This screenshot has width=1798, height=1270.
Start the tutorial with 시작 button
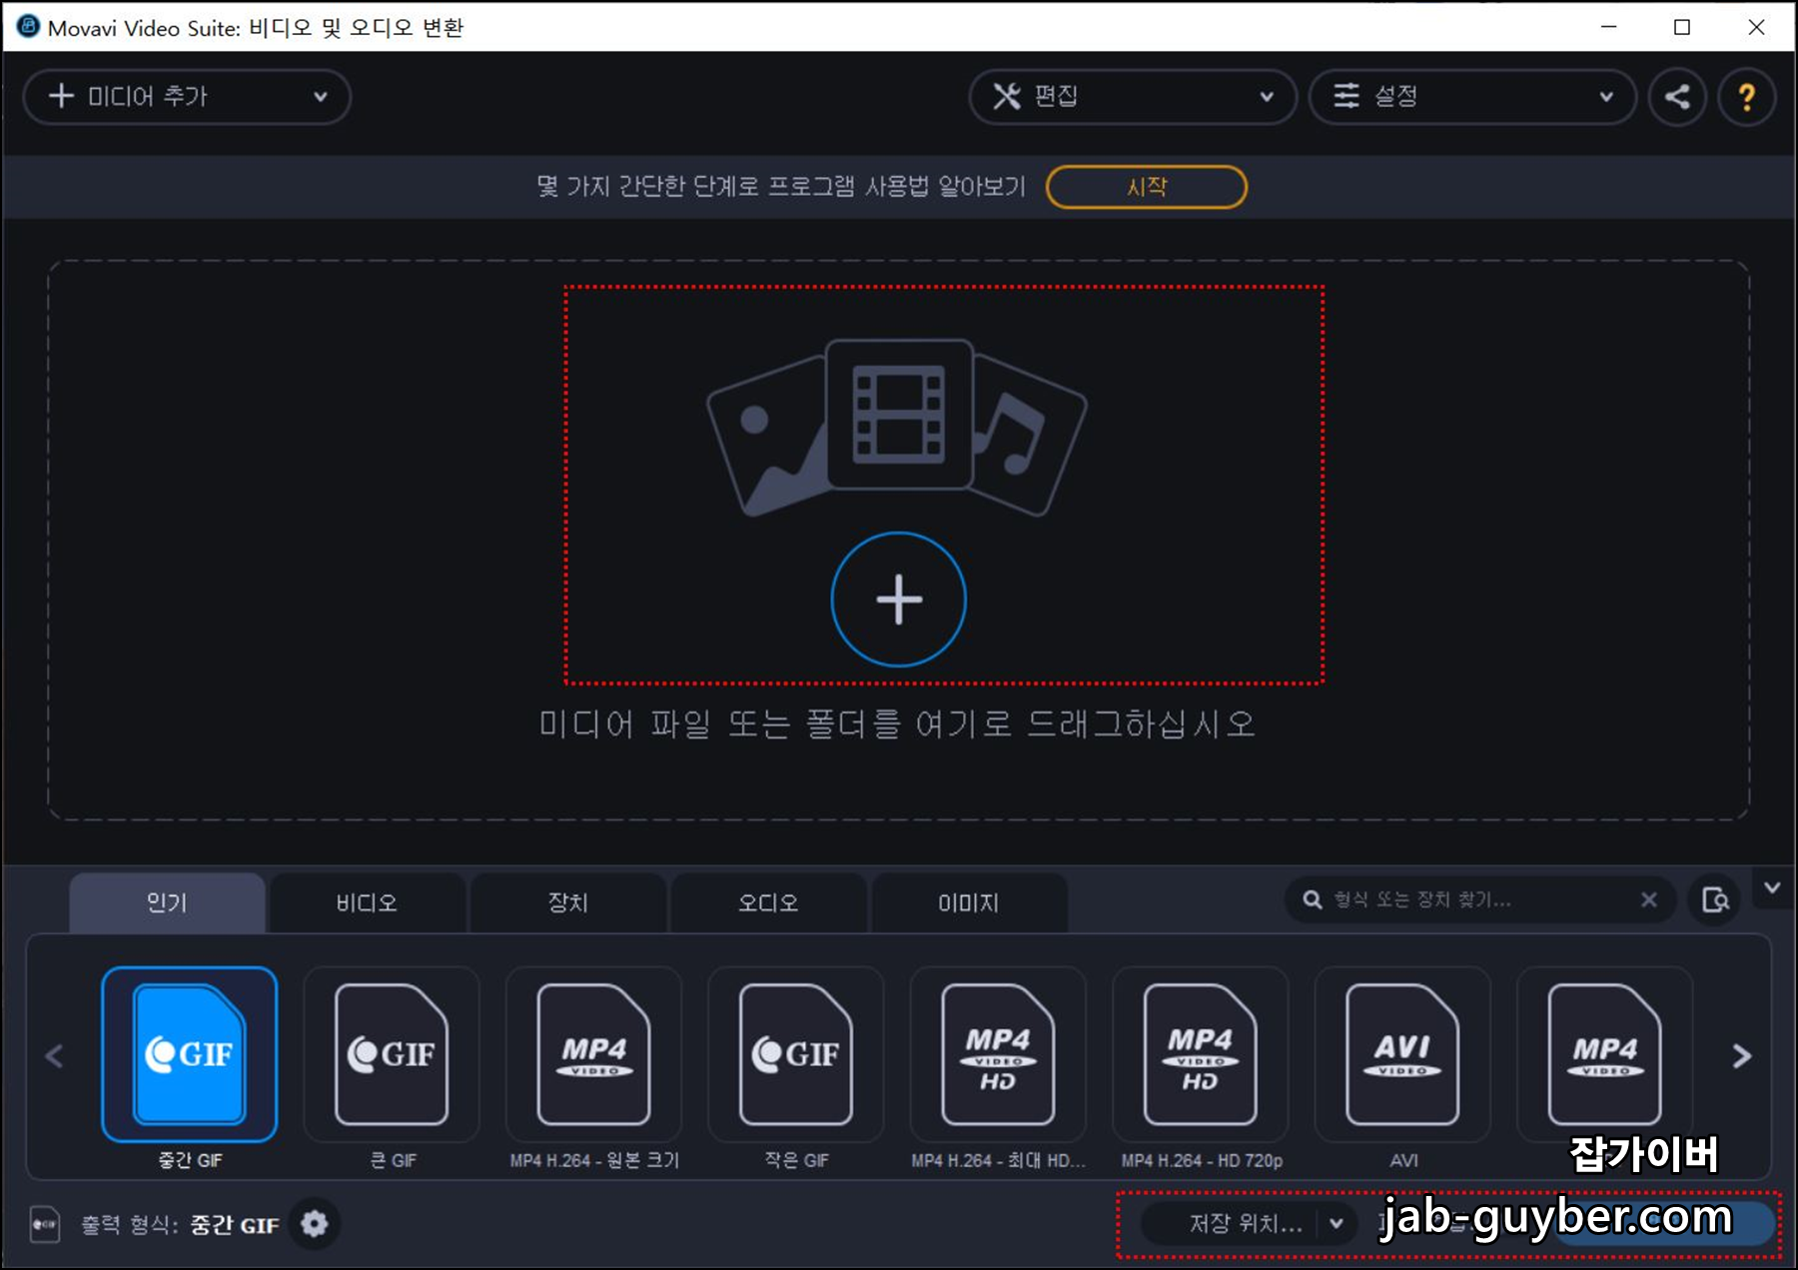[x=1147, y=187]
